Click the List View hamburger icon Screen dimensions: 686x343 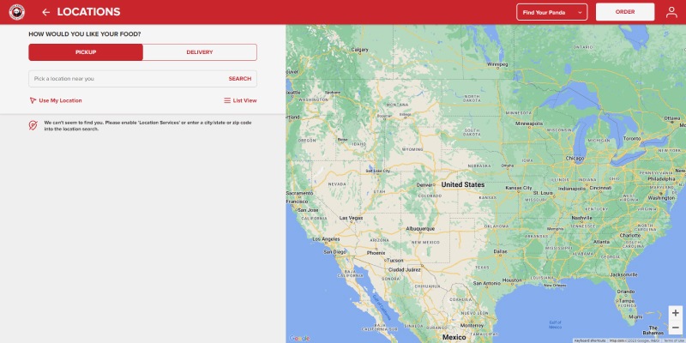[x=227, y=100]
